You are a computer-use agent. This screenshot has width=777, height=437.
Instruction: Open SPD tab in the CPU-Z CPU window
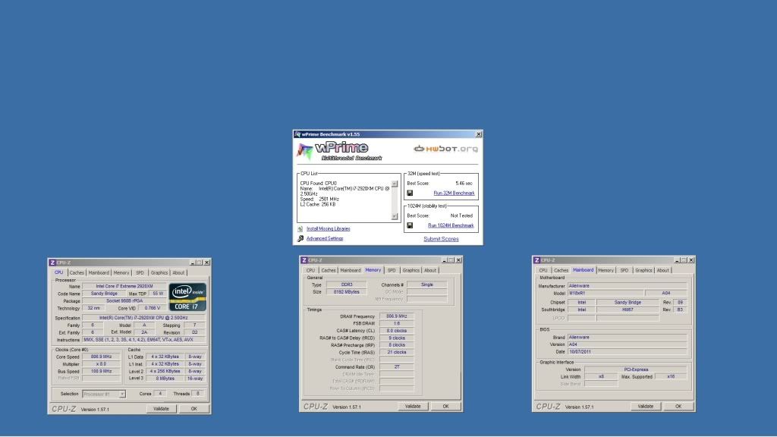[x=140, y=273]
